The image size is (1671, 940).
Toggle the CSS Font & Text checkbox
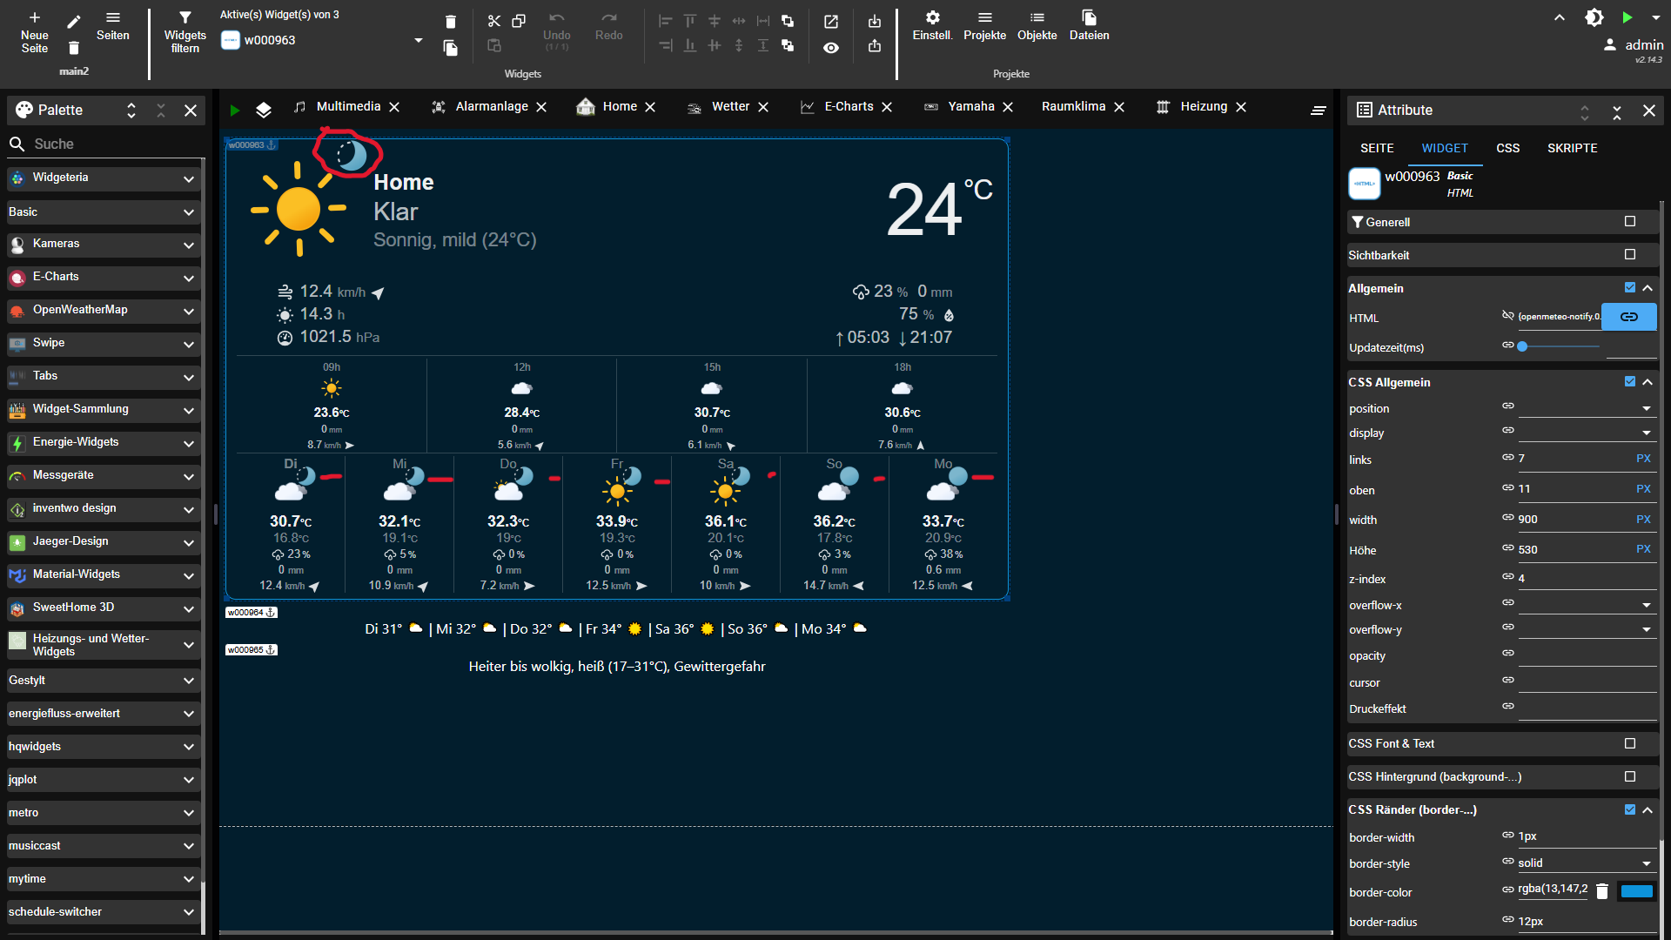(1630, 743)
